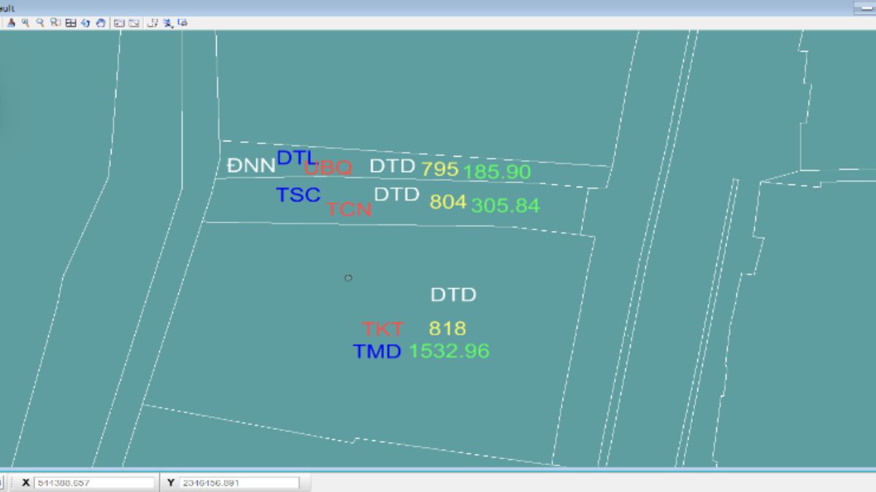Click the last toolbar icon on right
The width and height of the screenshot is (876, 492).
[182, 23]
